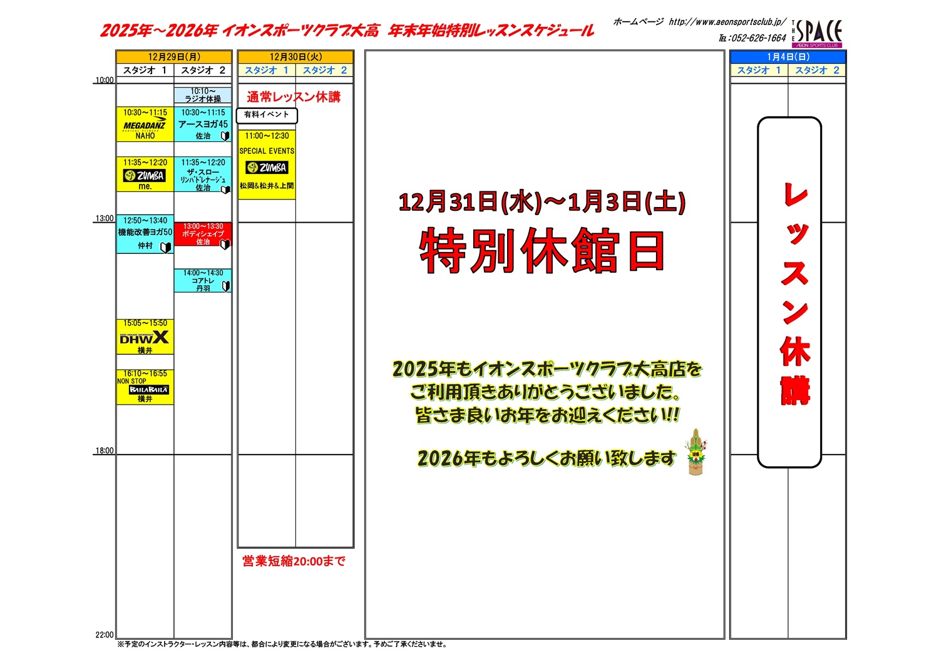The height and width of the screenshot is (663, 939).
Task: Click the ZUMBA logo in the Special Events block
Action: (267, 168)
